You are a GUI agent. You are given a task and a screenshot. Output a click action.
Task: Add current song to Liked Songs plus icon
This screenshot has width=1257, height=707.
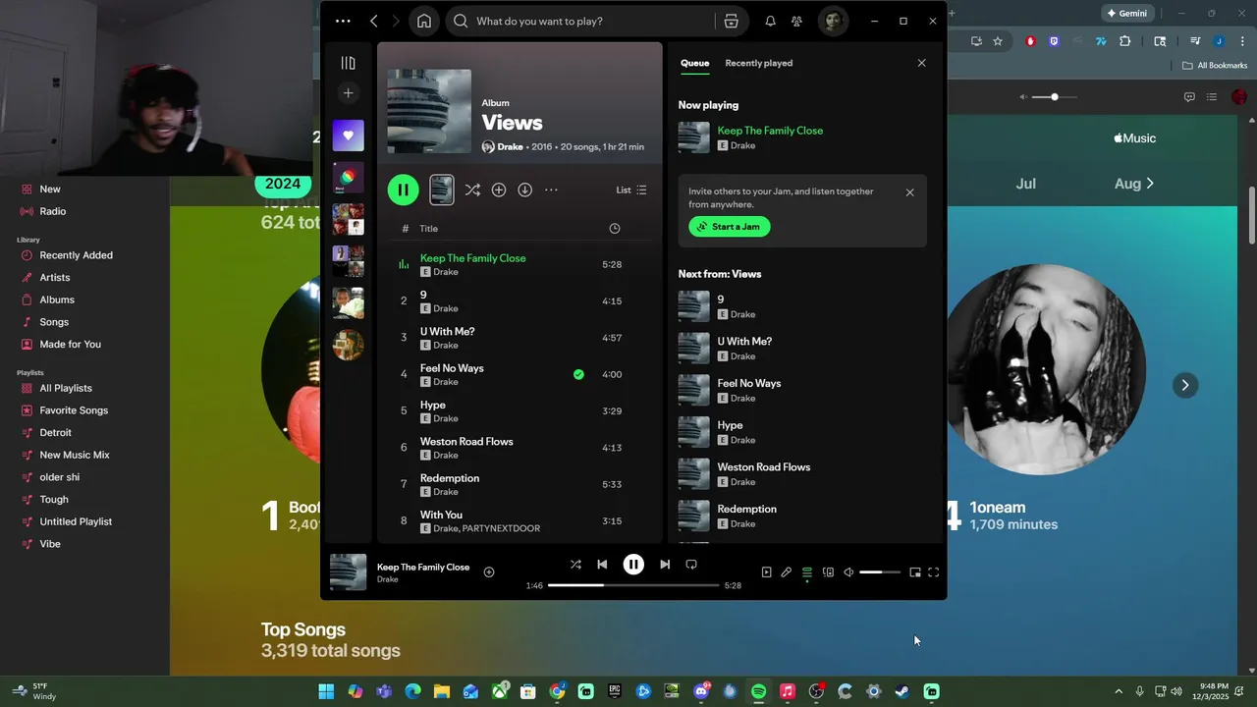click(x=489, y=572)
